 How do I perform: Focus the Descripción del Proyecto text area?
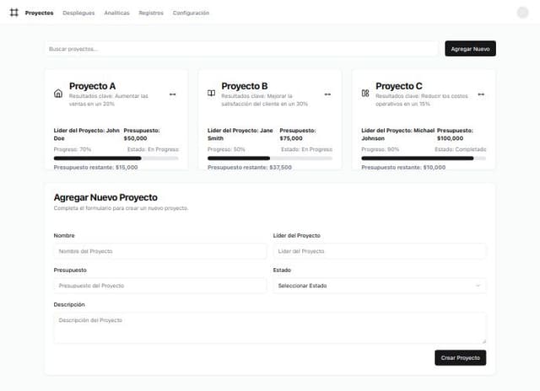[x=270, y=328]
